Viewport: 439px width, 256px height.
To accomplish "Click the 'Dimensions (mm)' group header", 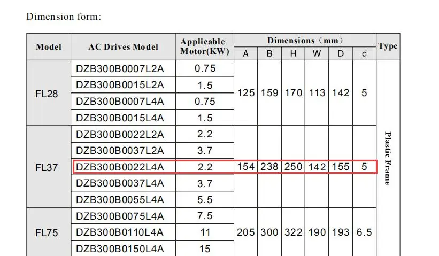I will pyautogui.click(x=305, y=41).
